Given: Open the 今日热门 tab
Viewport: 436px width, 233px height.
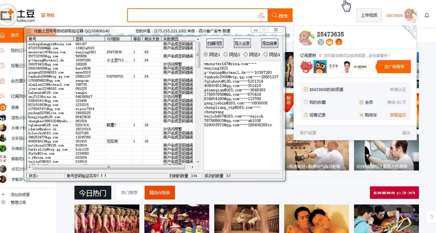Looking at the screenshot, I should (93, 193).
